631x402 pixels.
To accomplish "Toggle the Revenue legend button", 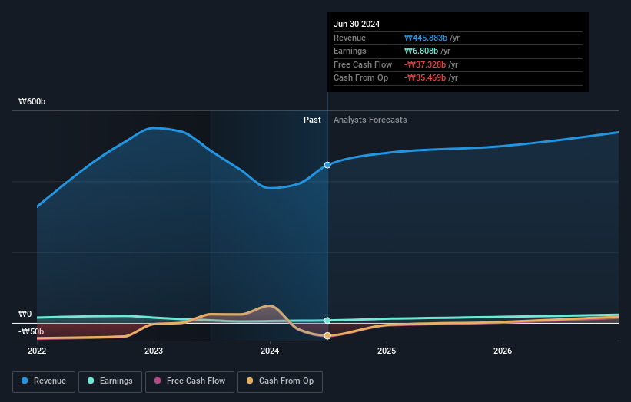I will pos(44,381).
